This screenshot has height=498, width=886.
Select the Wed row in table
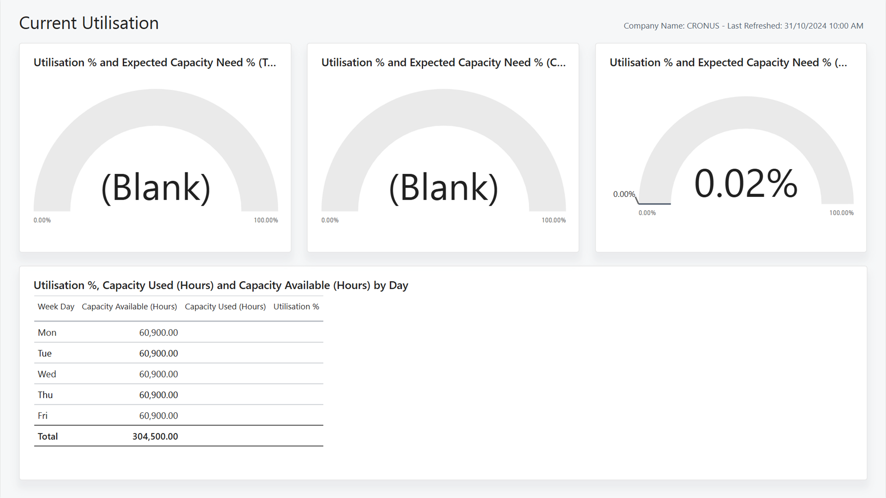(x=179, y=374)
